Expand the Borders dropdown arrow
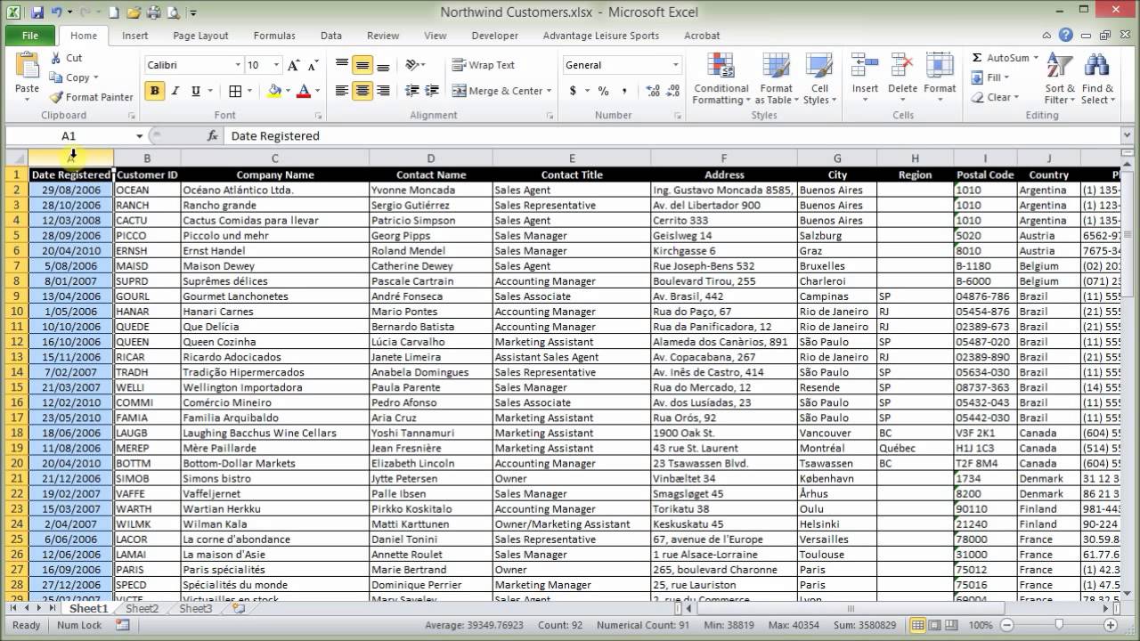 250,91
